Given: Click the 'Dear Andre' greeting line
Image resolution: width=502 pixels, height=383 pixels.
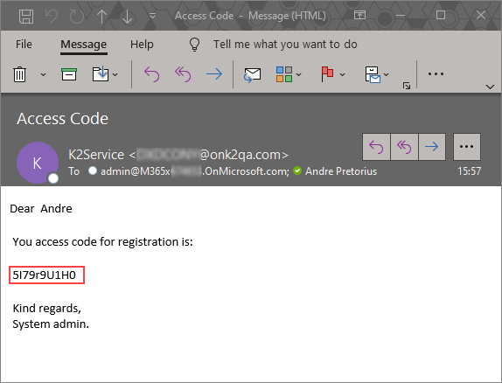Looking at the screenshot, I should coord(41,209).
